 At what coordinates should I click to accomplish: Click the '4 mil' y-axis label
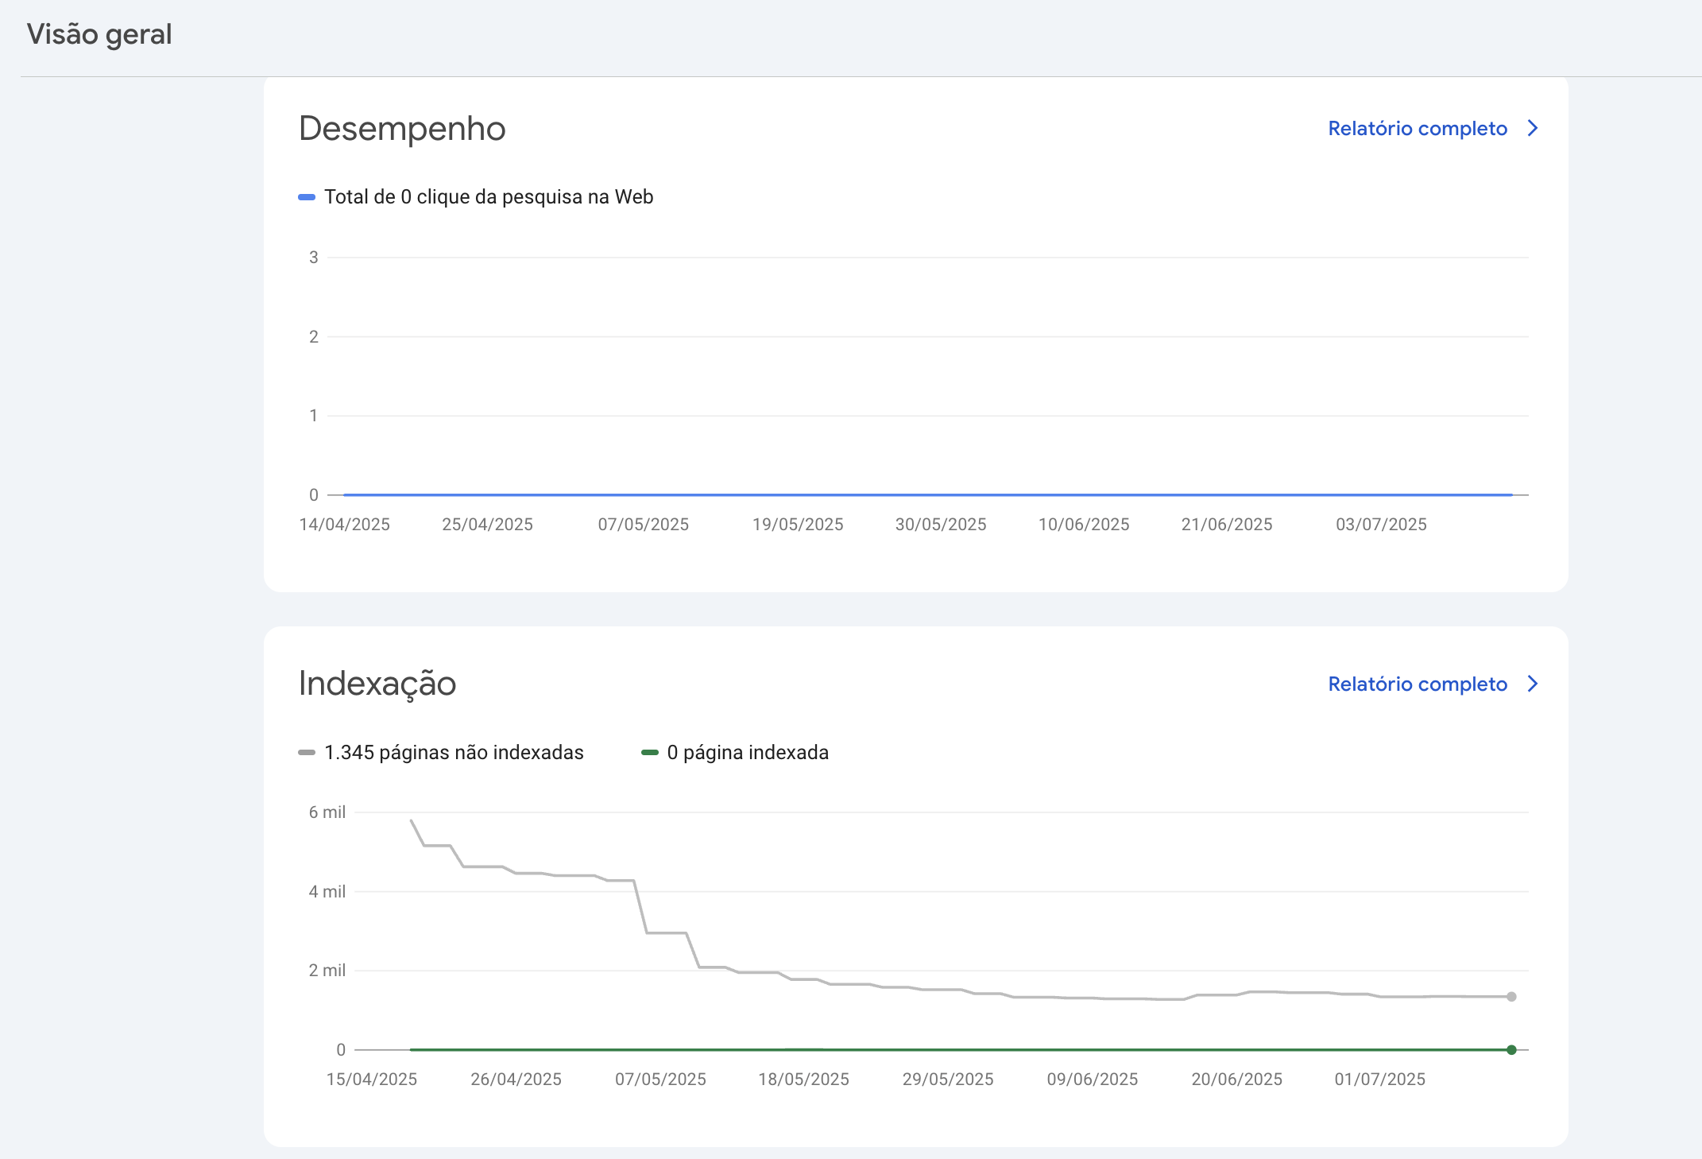(x=327, y=892)
